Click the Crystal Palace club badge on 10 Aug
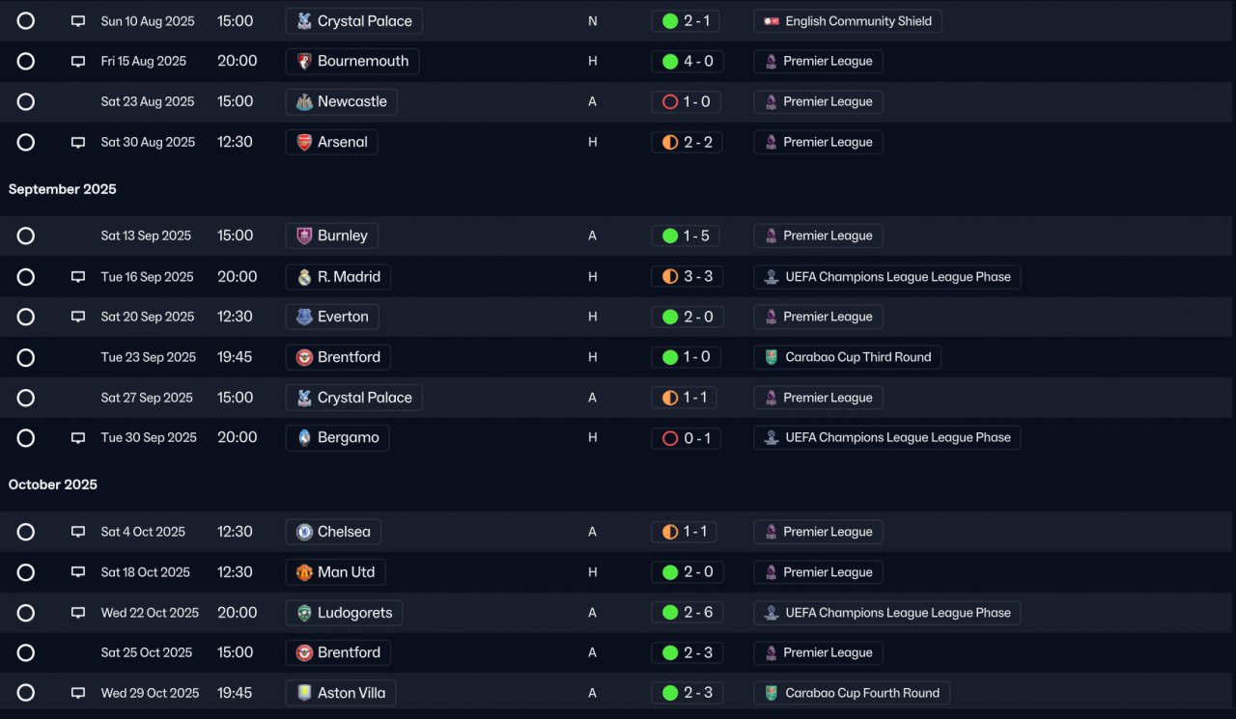Viewport: 1236px width, 719px height. point(304,21)
